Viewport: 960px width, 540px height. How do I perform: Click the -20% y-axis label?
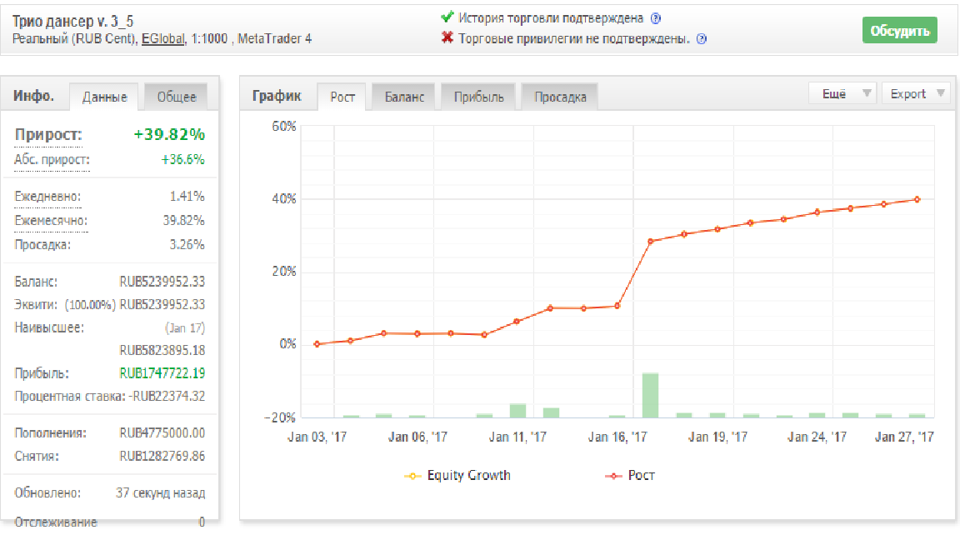280,417
